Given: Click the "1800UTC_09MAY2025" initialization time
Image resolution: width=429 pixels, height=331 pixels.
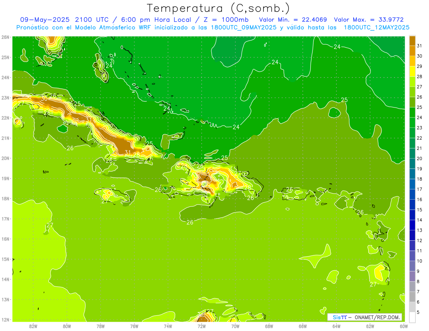Looking at the screenshot, I should pos(243,27).
